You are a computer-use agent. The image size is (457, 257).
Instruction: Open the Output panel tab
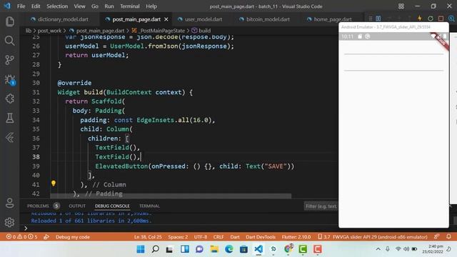[x=77, y=206]
